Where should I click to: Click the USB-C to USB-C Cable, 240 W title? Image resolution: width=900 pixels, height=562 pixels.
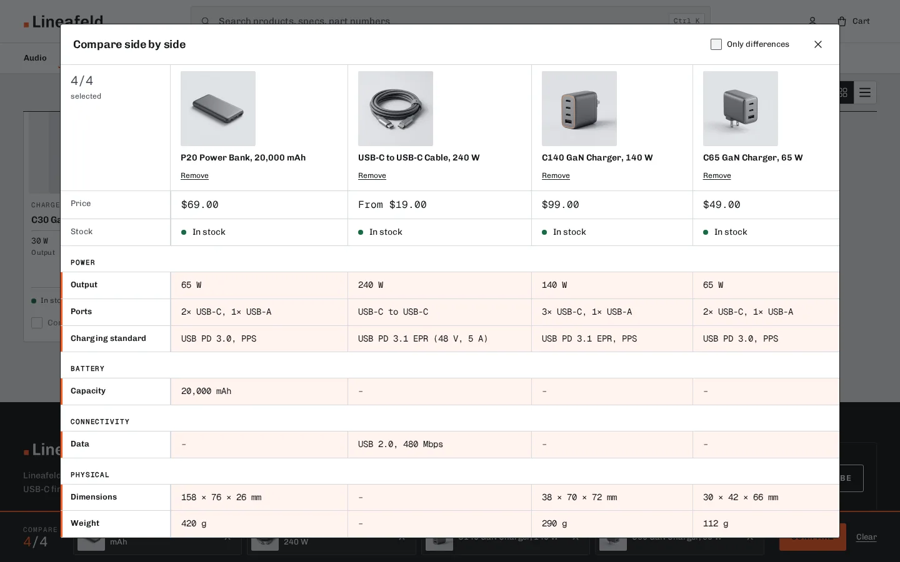[419, 157]
